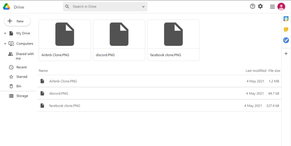Click file icon of facebook clone.PNG row

42,105
